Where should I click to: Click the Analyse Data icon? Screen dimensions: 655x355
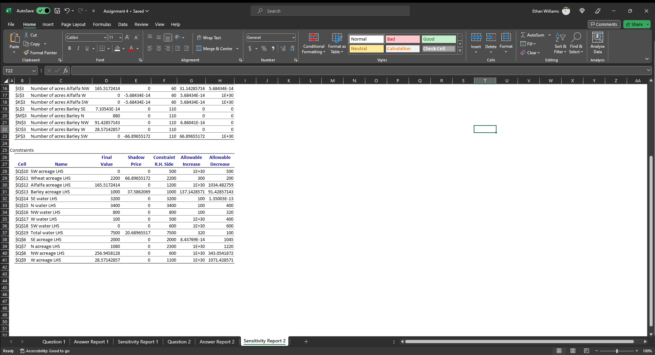(x=597, y=44)
